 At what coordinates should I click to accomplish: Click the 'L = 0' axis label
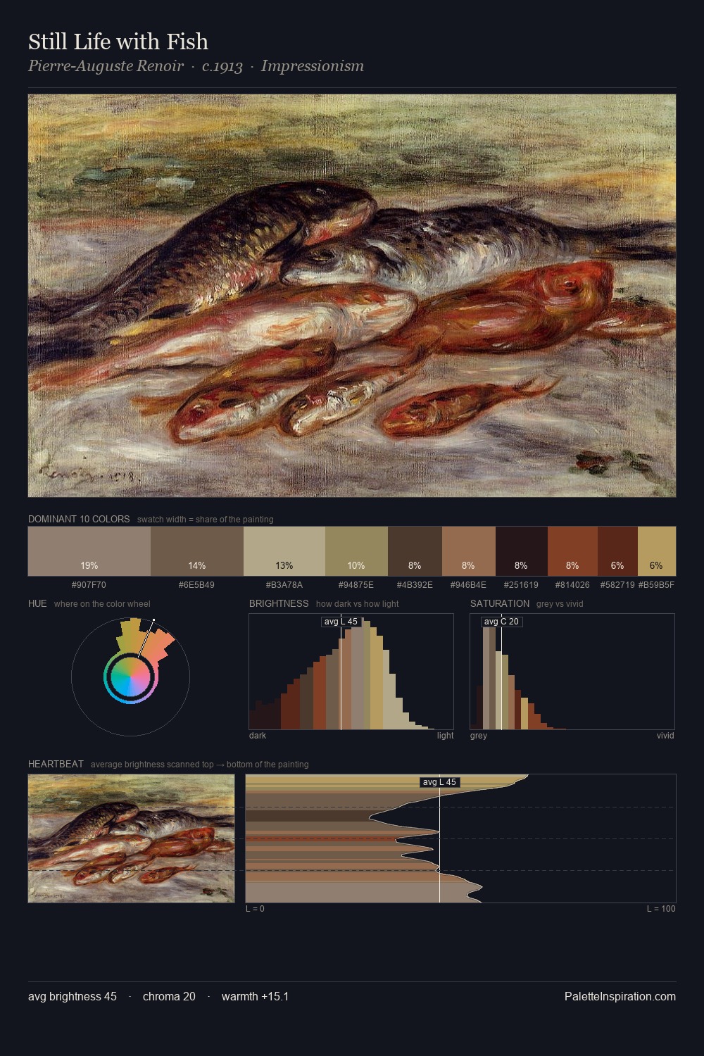click(255, 909)
